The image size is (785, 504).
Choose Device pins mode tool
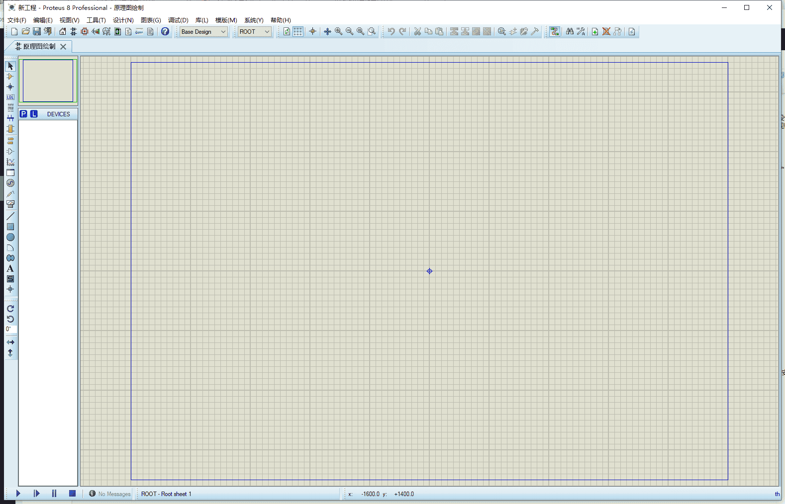coord(10,152)
